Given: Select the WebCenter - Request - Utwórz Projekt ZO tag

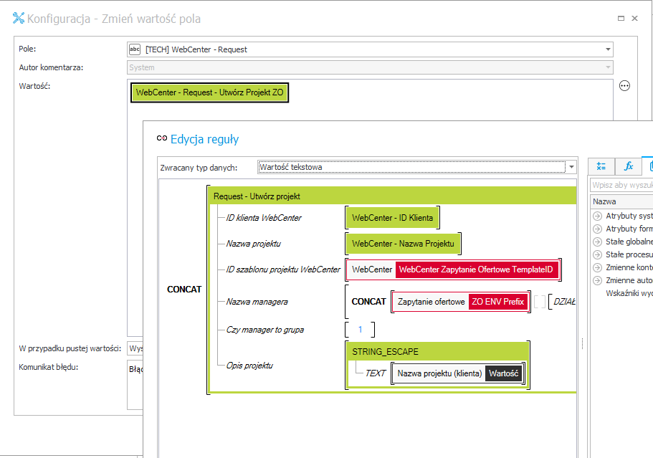Looking at the screenshot, I should [209, 92].
